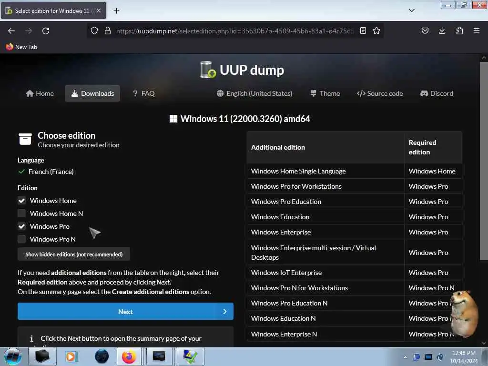The image size is (488, 366).
Task: Click Windows Enterprise N cell
Action: (x=325, y=334)
